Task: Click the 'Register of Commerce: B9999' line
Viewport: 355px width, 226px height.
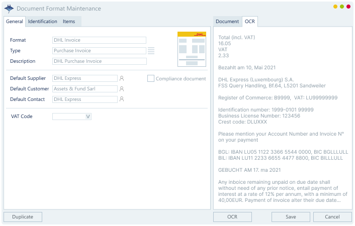Action: (278, 98)
